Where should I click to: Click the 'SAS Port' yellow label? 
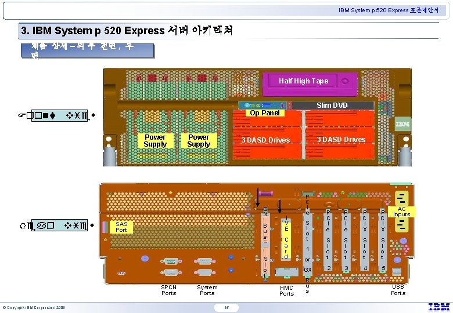[121, 227]
